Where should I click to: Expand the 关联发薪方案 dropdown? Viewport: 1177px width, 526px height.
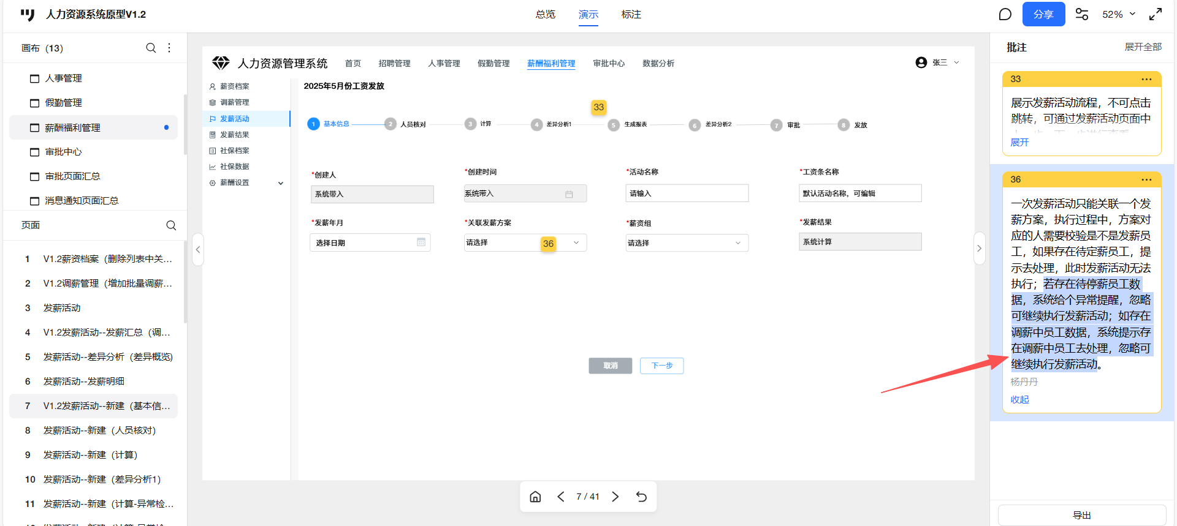point(576,243)
